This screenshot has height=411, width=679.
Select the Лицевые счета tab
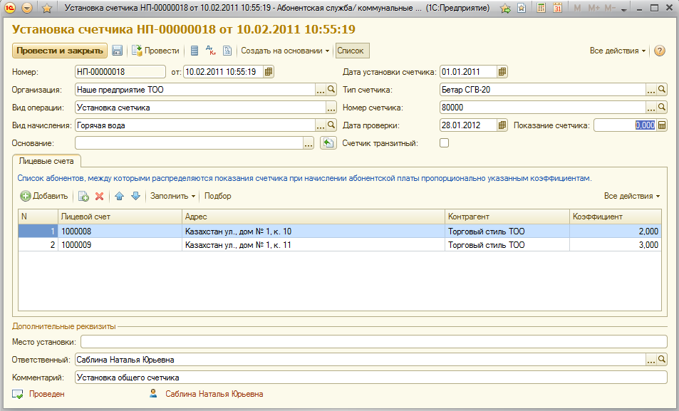tap(48, 162)
